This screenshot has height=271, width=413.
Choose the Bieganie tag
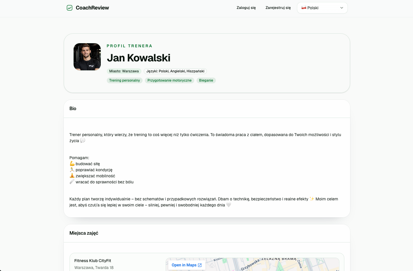[206, 80]
